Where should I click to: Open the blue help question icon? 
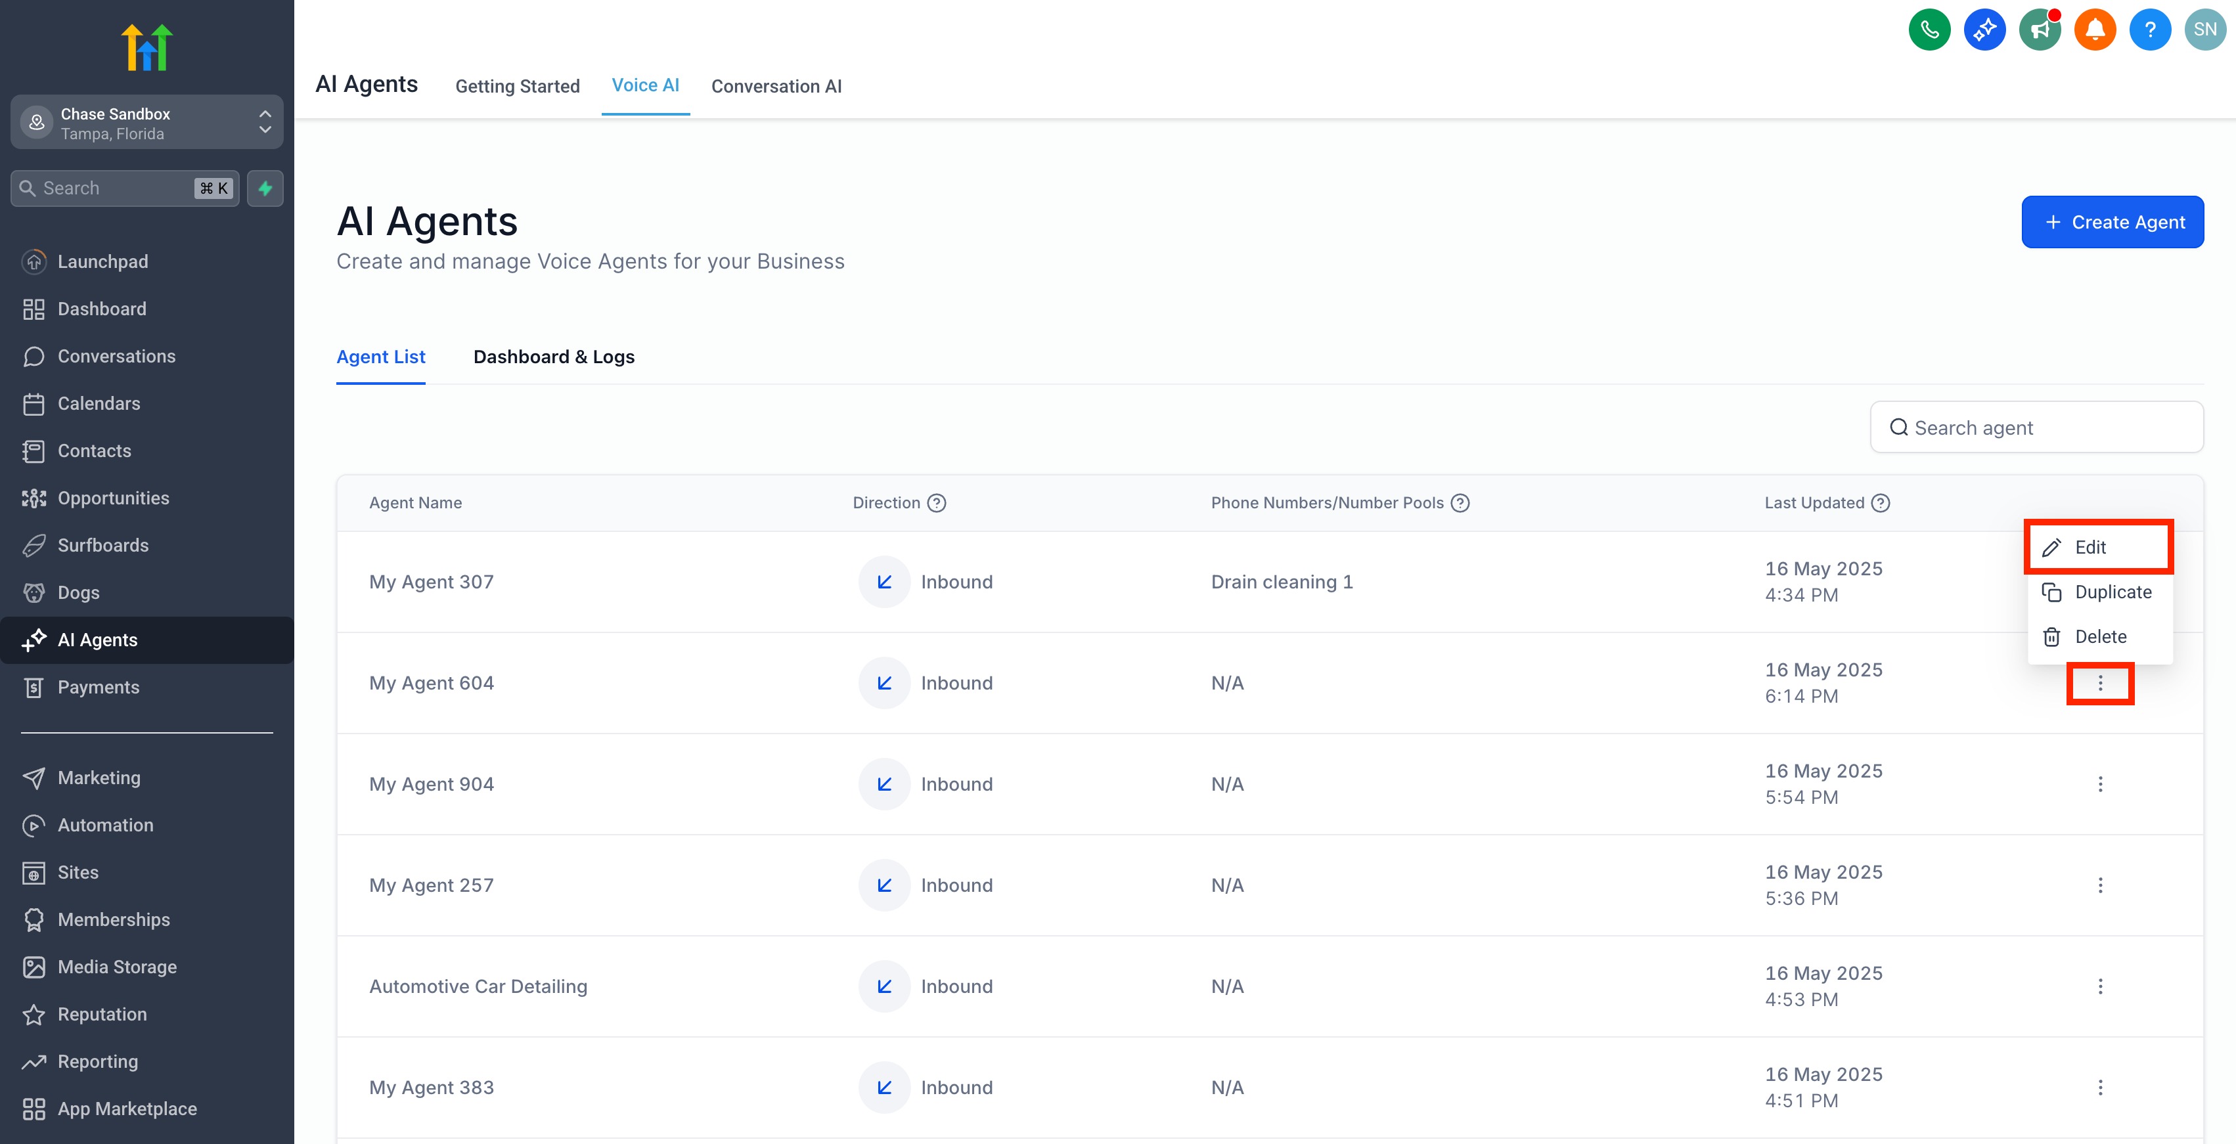tap(2149, 30)
